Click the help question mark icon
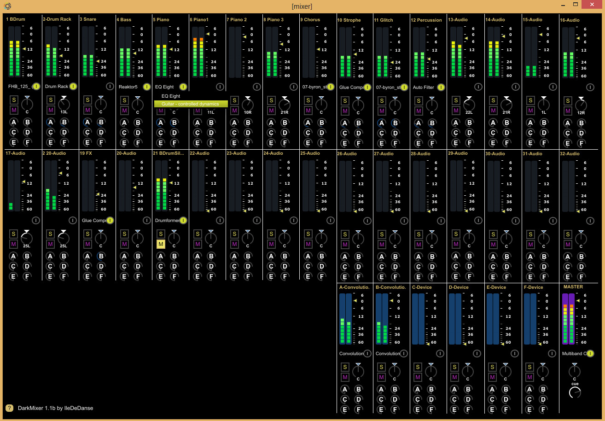 pyautogui.click(x=9, y=408)
